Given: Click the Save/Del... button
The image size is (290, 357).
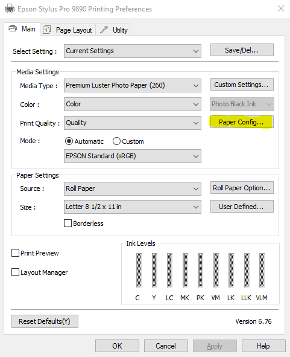Looking at the screenshot, I should (242, 50).
